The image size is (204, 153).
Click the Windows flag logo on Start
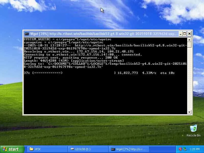(5, 149)
